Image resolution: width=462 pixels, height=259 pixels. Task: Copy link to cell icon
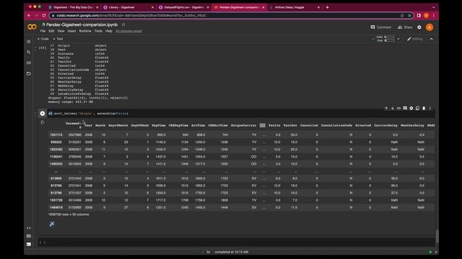click(398, 109)
